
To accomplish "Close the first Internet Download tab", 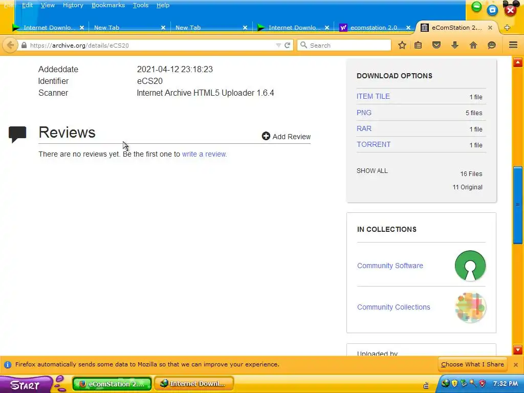I will point(81,28).
